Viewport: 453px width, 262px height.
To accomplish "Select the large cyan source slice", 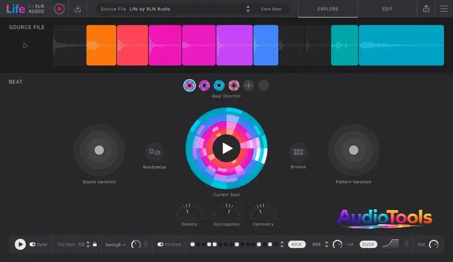I will (x=401, y=45).
